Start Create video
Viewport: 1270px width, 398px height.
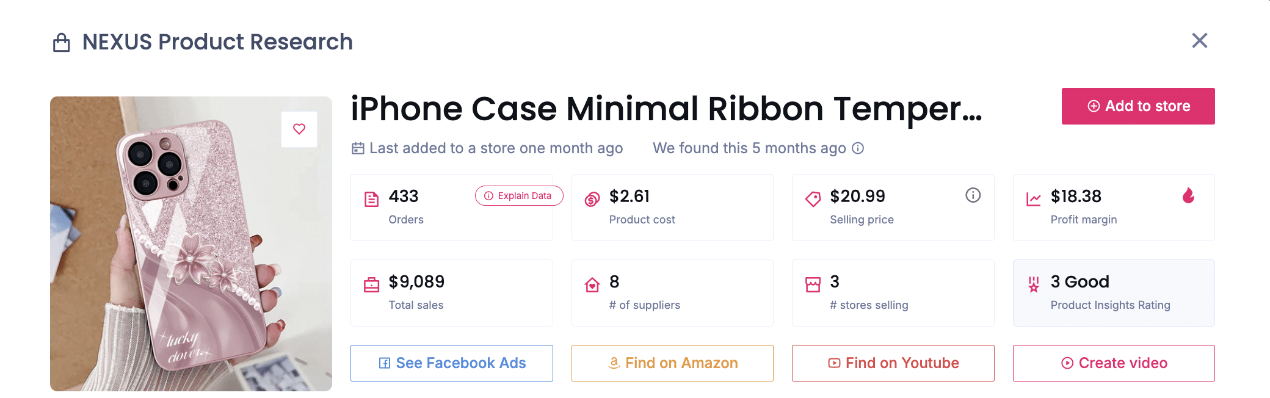1114,363
